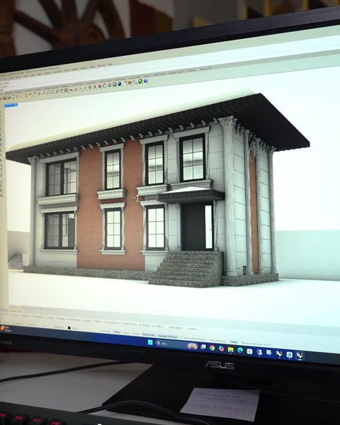
Task: Open the Help menu
Action: (x=110, y=64)
